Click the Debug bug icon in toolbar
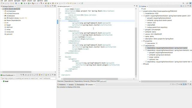The image size is (192, 108). 25,3
